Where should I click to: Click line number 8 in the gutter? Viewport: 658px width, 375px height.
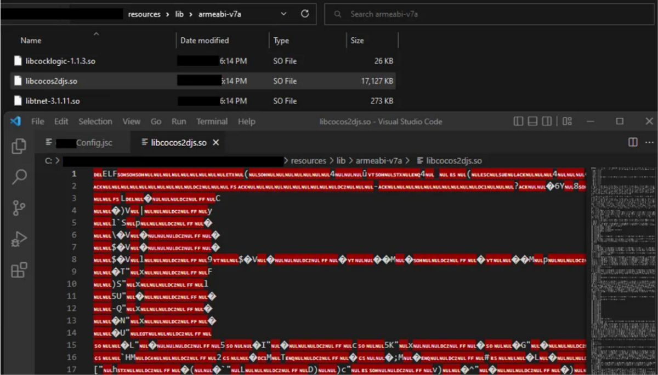click(75, 259)
